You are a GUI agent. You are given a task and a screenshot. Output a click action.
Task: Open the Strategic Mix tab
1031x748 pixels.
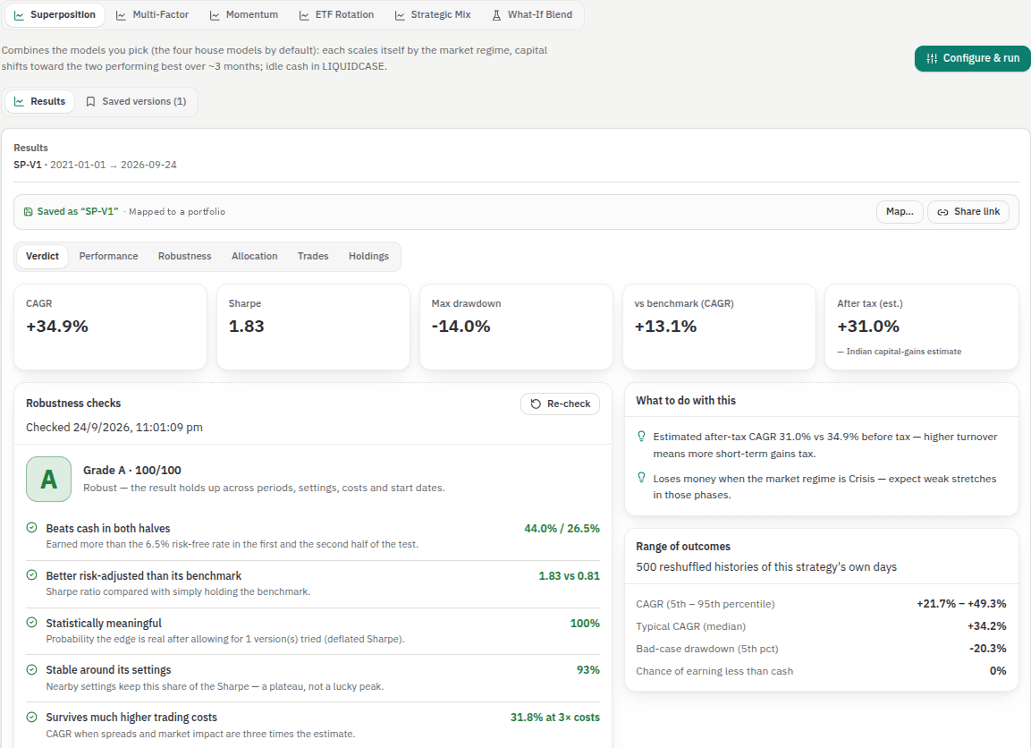pos(433,14)
